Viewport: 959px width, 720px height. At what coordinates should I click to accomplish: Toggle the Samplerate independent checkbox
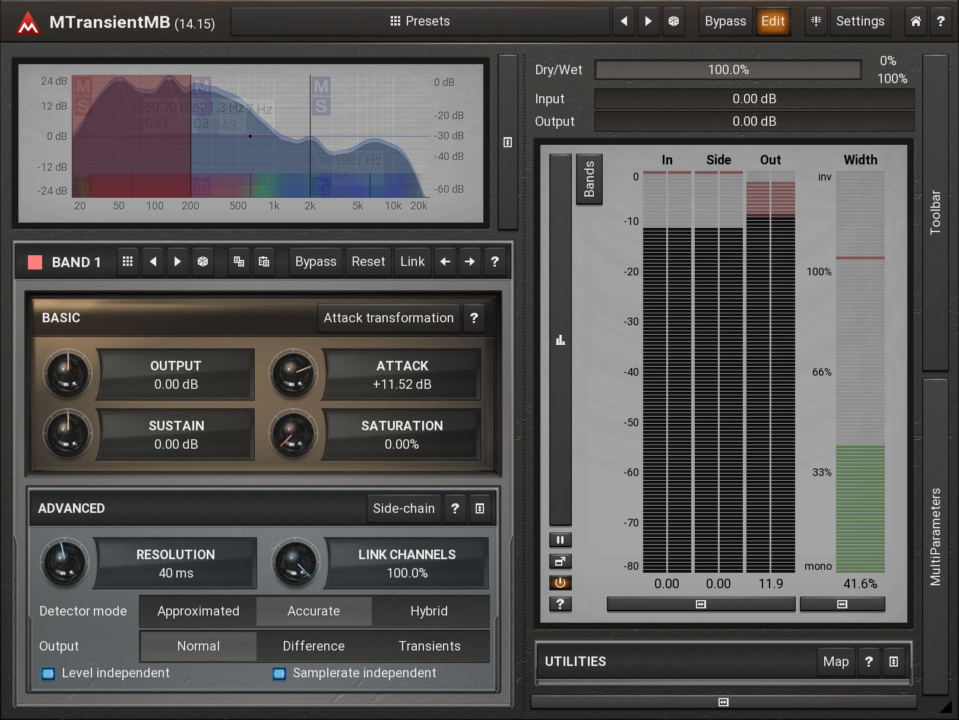coord(279,673)
